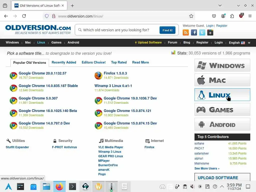The height and width of the screenshot is (192, 256).
Task: Open the Games platform sidebar button
Action: click(222, 109)
